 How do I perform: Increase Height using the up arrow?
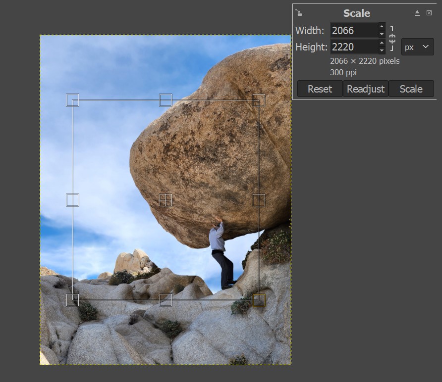382,43
